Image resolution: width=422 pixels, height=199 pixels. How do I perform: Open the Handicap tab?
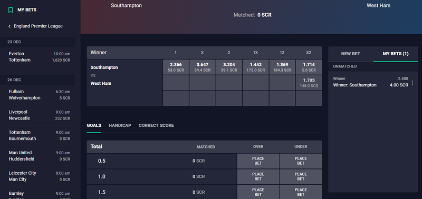click(x=120, y=125)
